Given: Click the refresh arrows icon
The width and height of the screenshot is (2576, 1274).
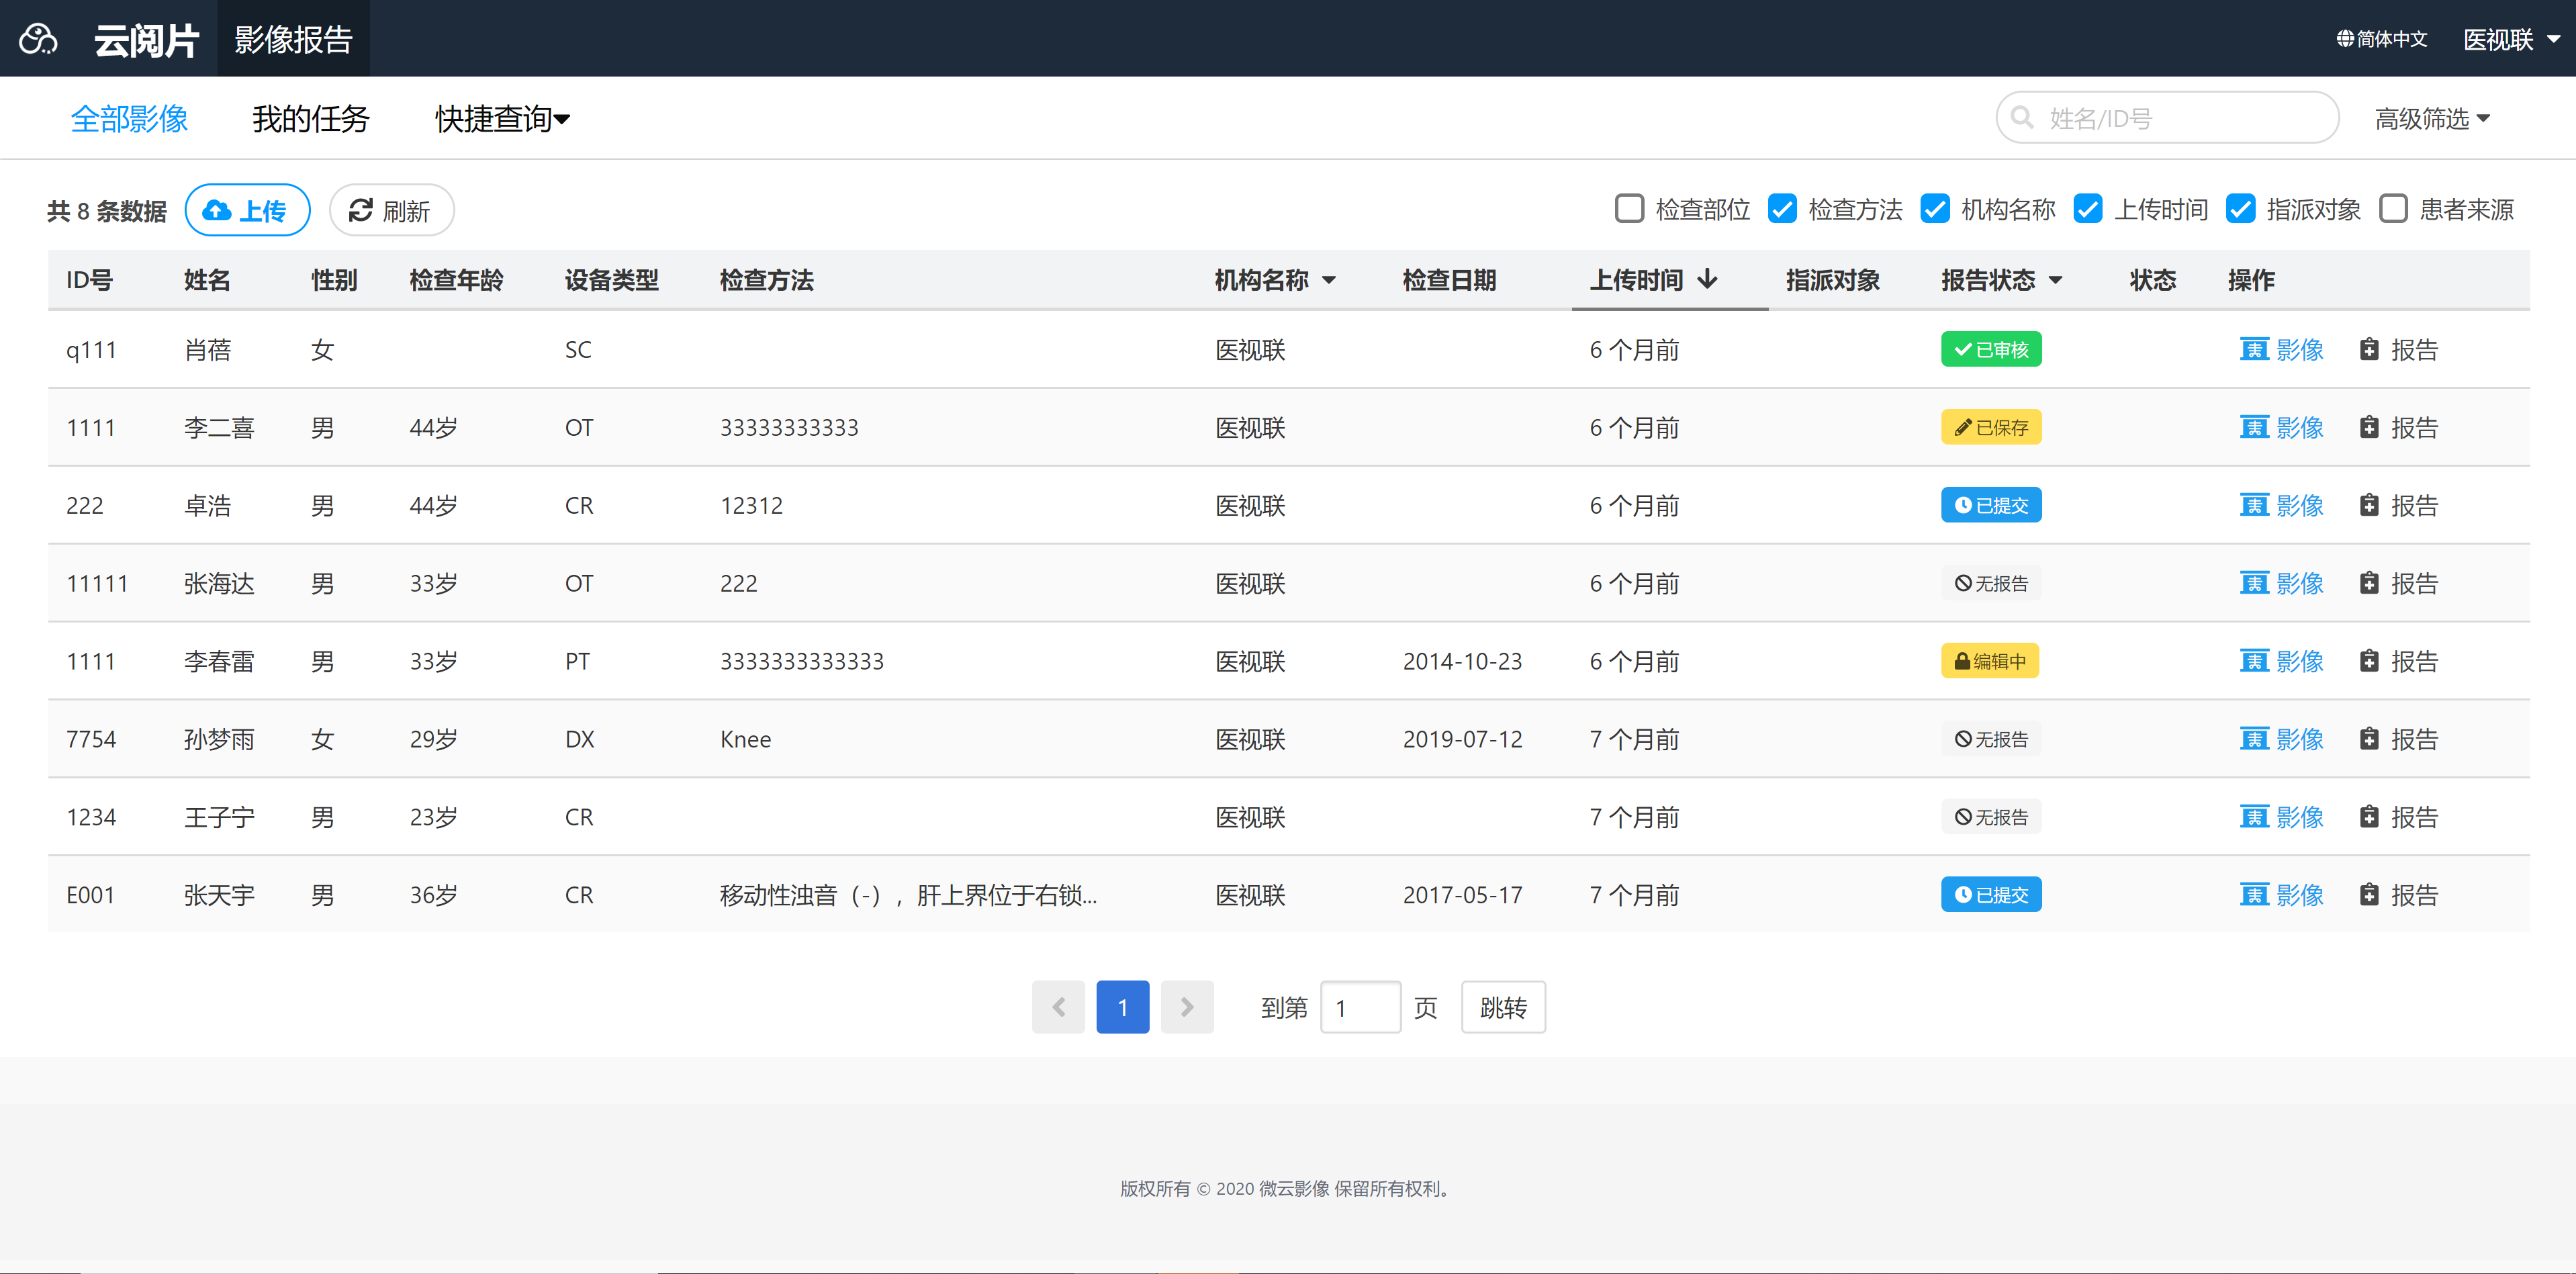Looking at the screenshot, I should pyautogui.click(x=361, y=211).
